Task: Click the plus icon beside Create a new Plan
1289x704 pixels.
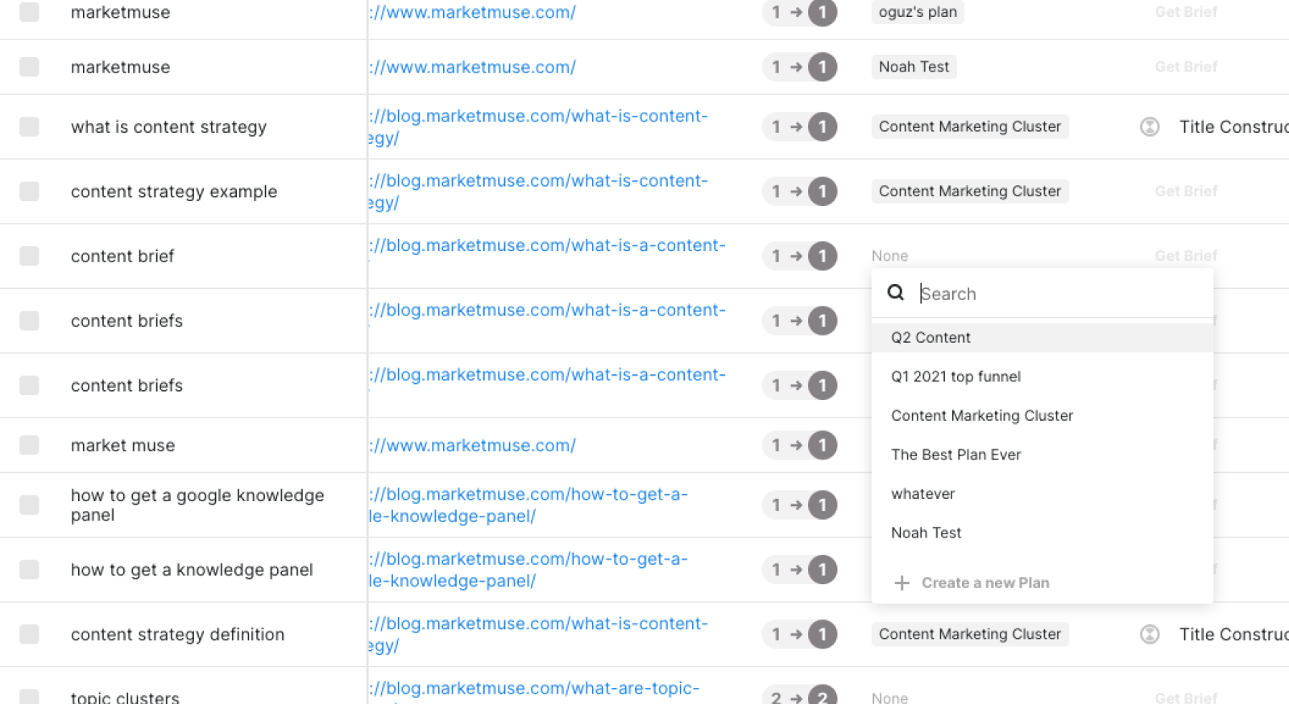Action: point(901,583)
